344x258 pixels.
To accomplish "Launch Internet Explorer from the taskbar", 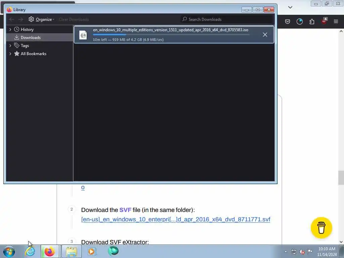I will (30, 251).
